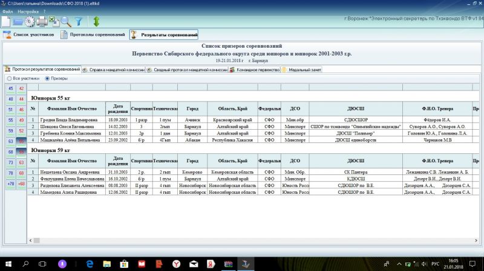
Task: Open 'Протоколы соревнований' section
Action: coord(93,35)
